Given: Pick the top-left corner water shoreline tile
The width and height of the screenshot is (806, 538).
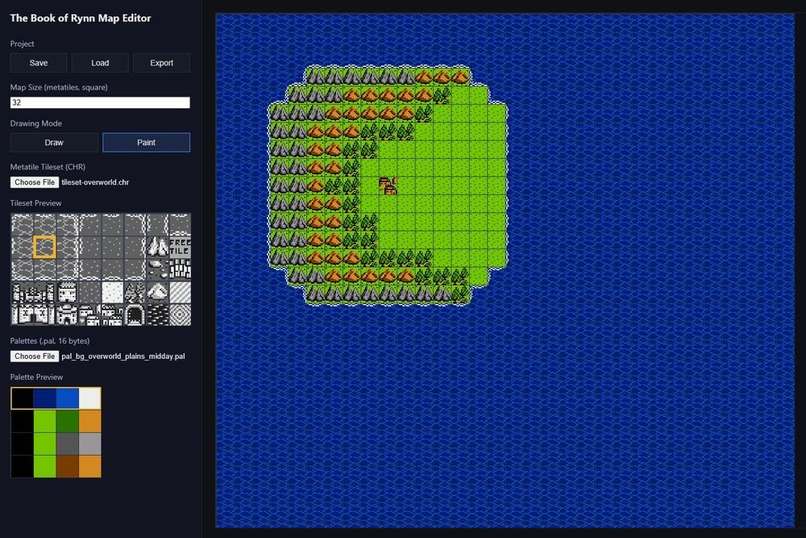Looking at the screenshot, I should [23, 225].
